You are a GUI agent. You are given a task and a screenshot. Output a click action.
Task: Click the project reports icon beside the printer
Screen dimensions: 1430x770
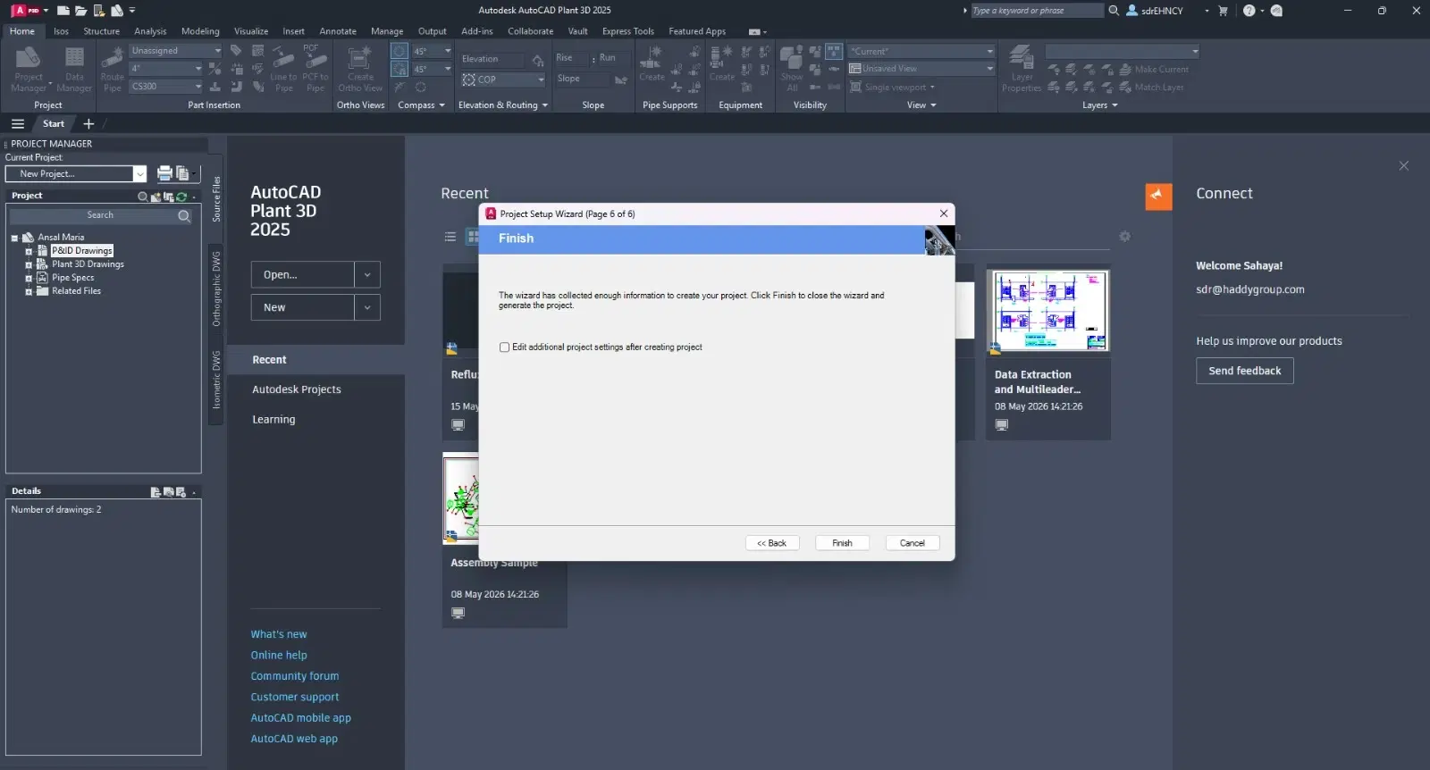182,173
